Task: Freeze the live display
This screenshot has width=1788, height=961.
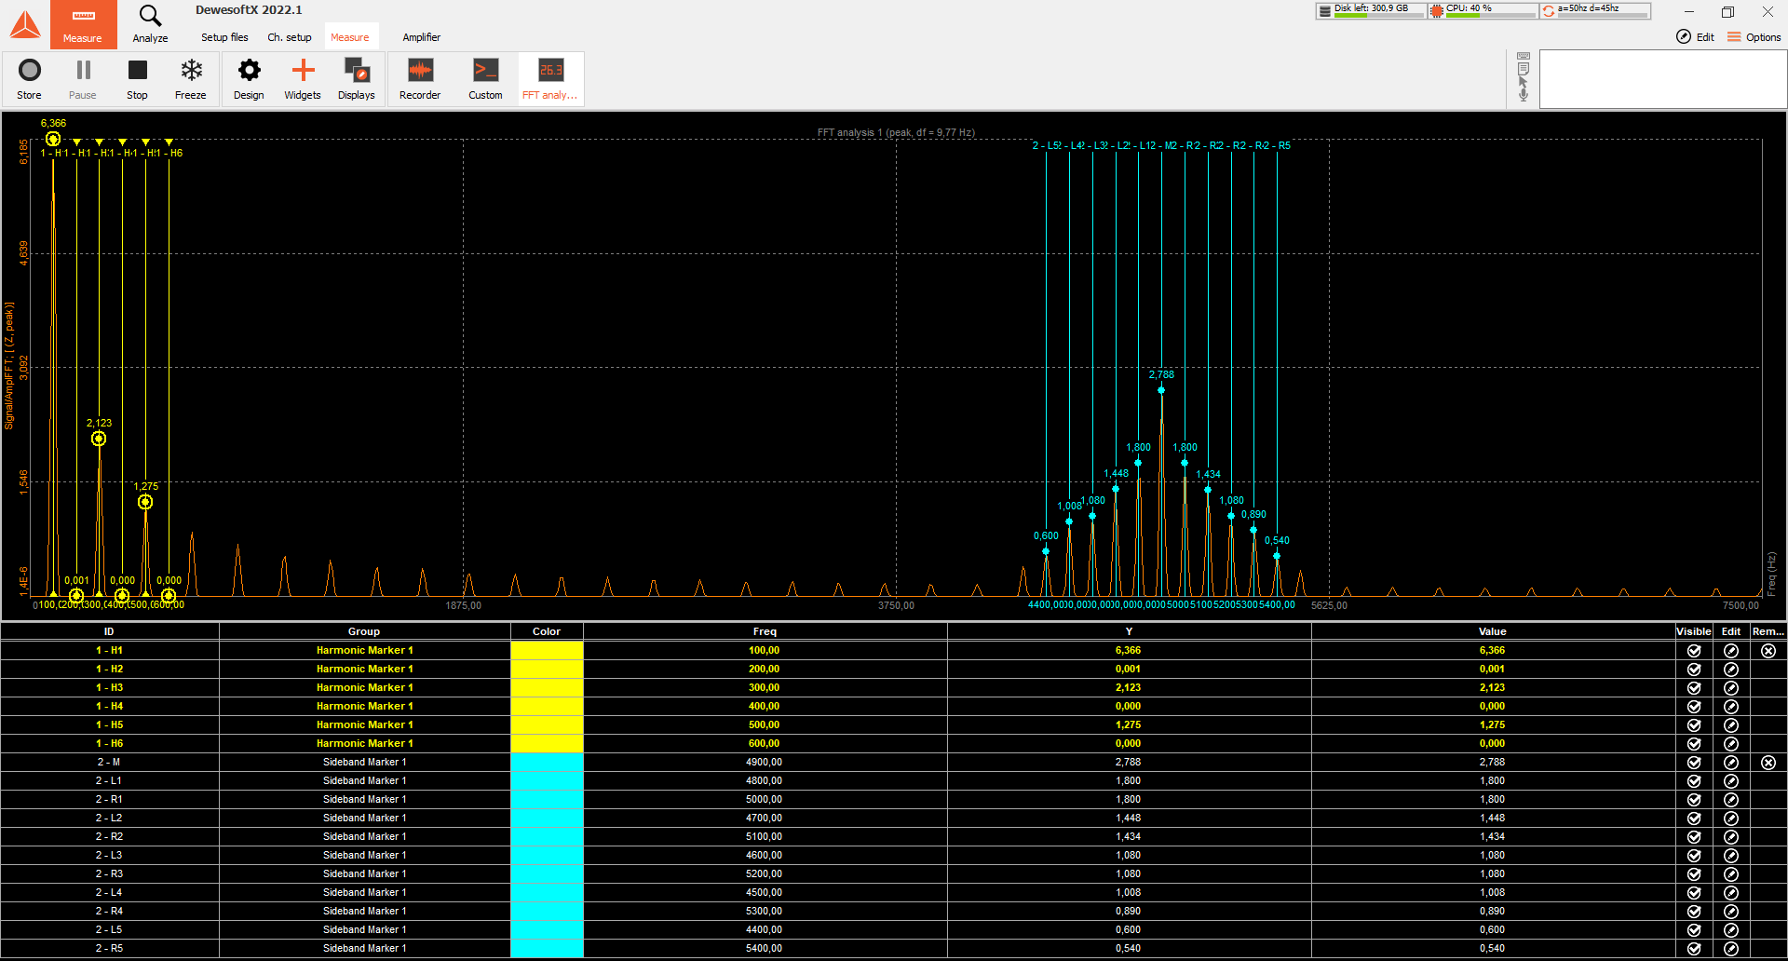Action: click(190, 79)
